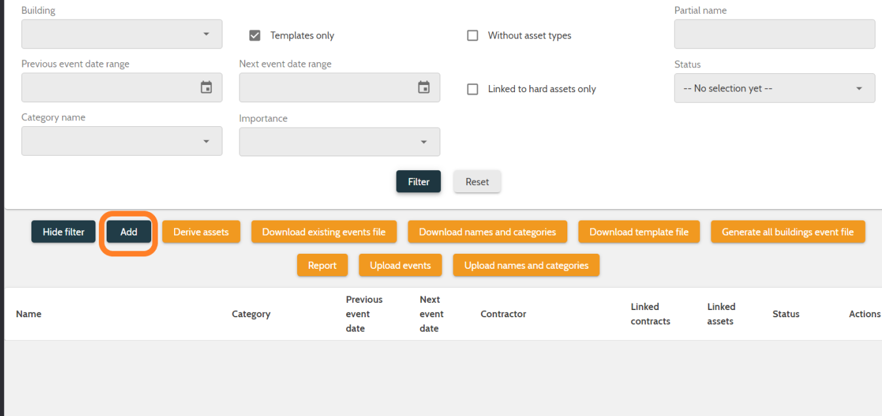Apply filters with the Filter button
The height and width of the screenshot is (416, 882).
418,181
